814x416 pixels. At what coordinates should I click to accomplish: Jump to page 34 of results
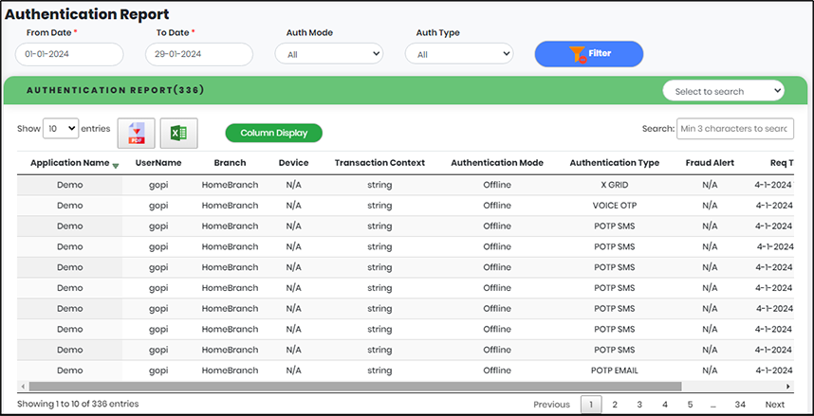point(739,405)
